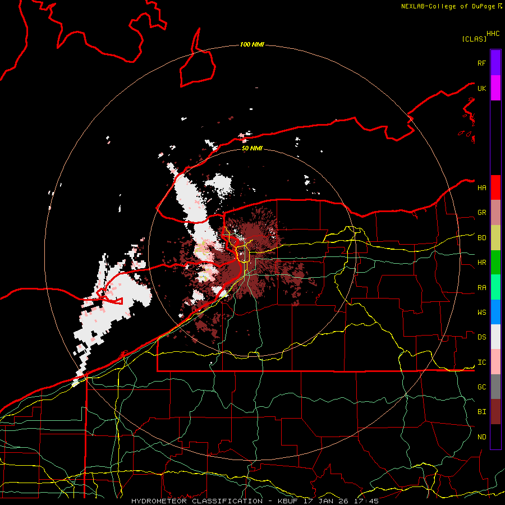Click the GC gray legend color swatch
This screenshot has width=505, height=505.
click(495, 387)
